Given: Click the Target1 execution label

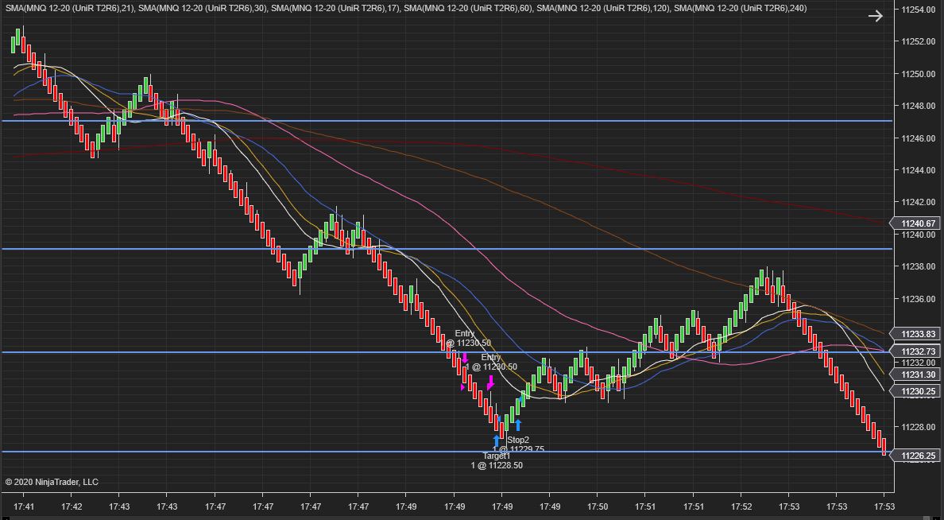Looking at the screenshot, I should click(496, 456).
